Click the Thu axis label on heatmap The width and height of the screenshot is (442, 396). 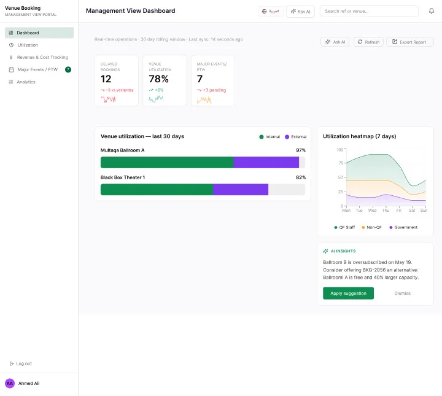[386, 210]
